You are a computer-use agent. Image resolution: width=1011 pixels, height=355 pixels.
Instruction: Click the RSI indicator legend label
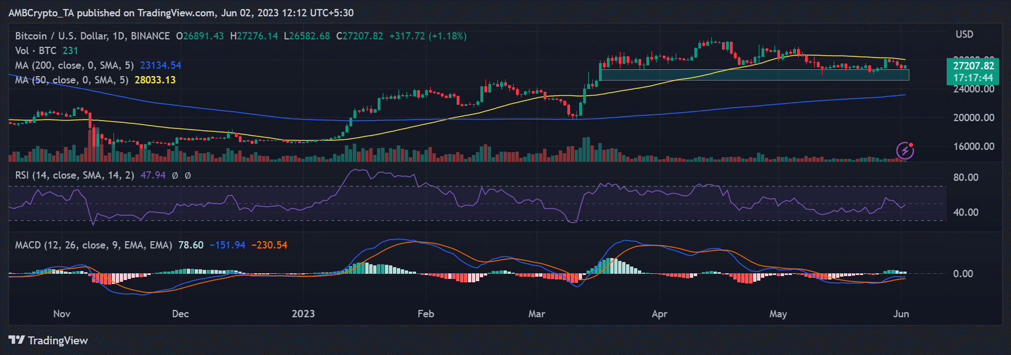[75, 175]
